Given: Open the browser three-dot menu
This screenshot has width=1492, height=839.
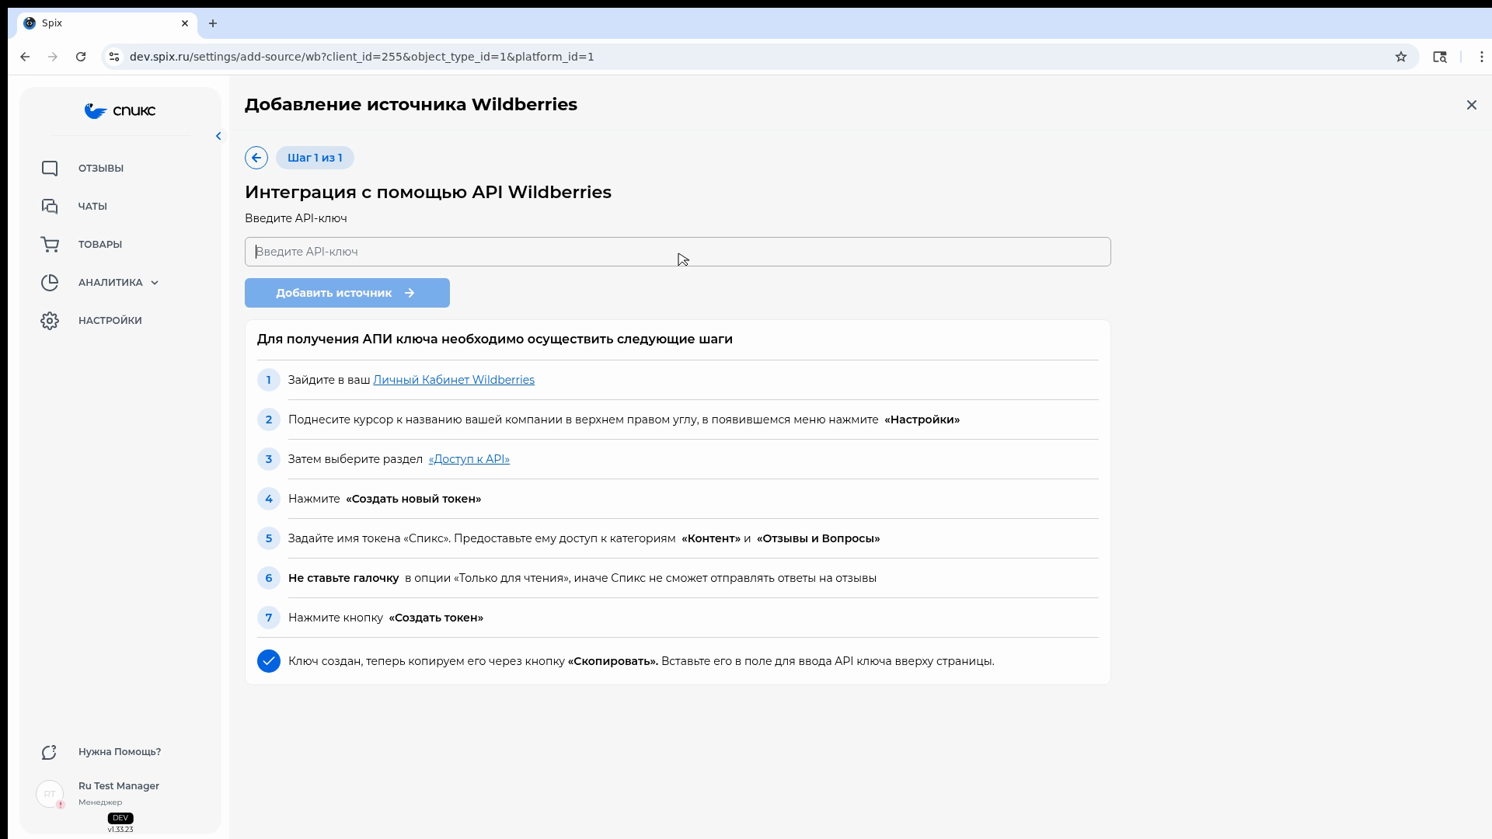Looking at the screenshot, I should tap(1482, 57).
